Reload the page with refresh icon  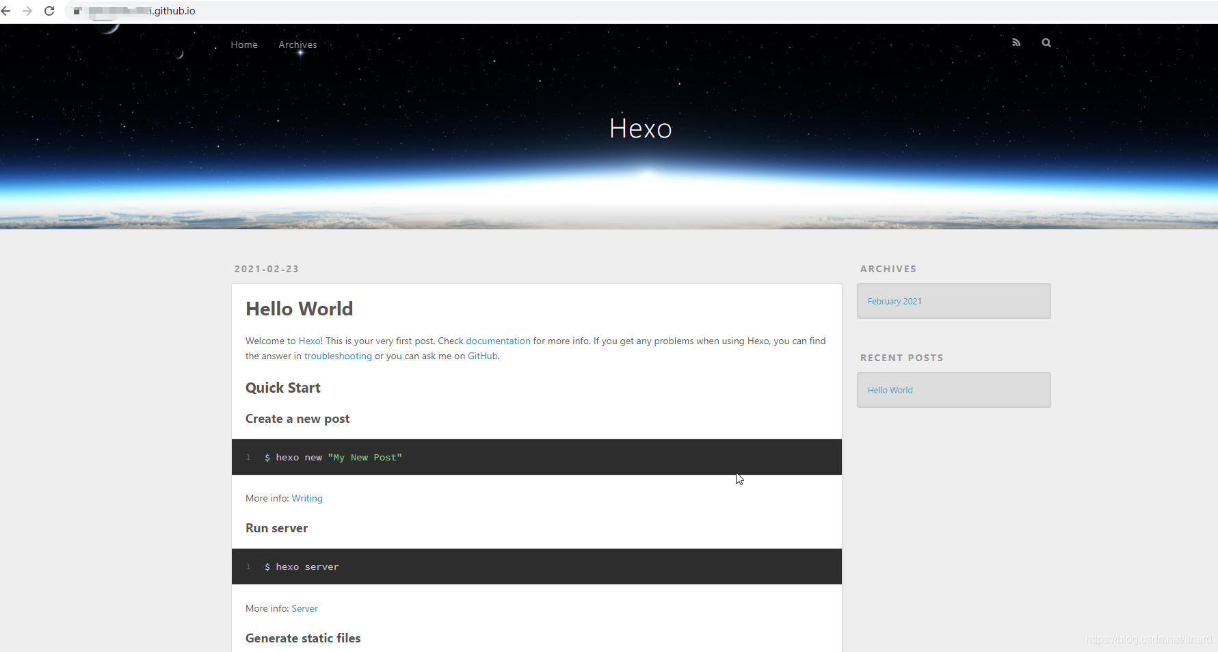point(49,11)
